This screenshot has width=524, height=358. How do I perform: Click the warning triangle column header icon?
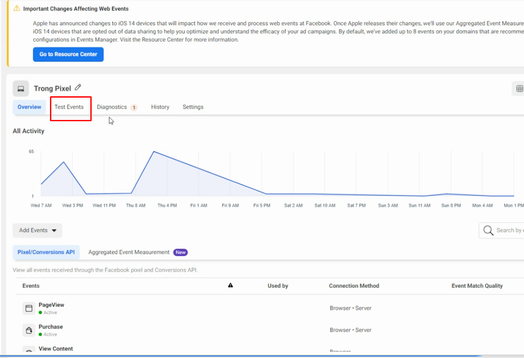tap(230, 285)
